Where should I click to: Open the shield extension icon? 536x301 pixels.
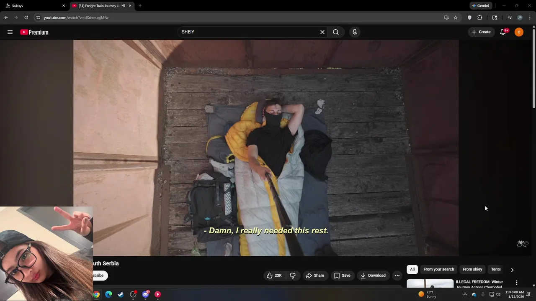click(469, 18)
